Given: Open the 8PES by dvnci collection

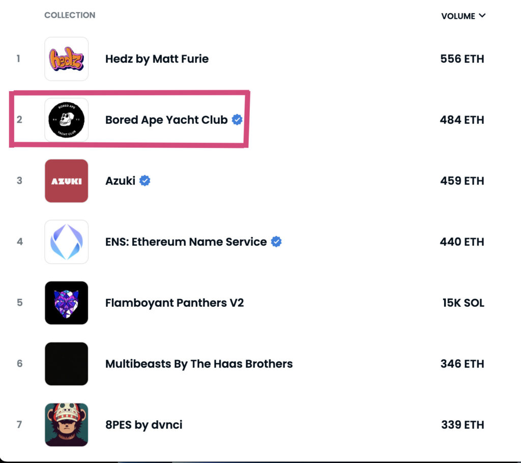Looking at the screenshot, I should point(143,425).
